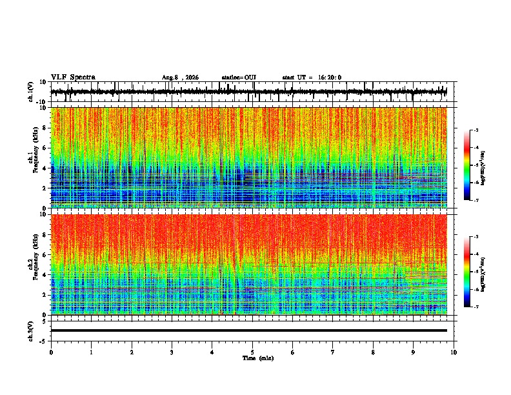Click the "Time (min)" x-axis label

[x=258, y=358]
